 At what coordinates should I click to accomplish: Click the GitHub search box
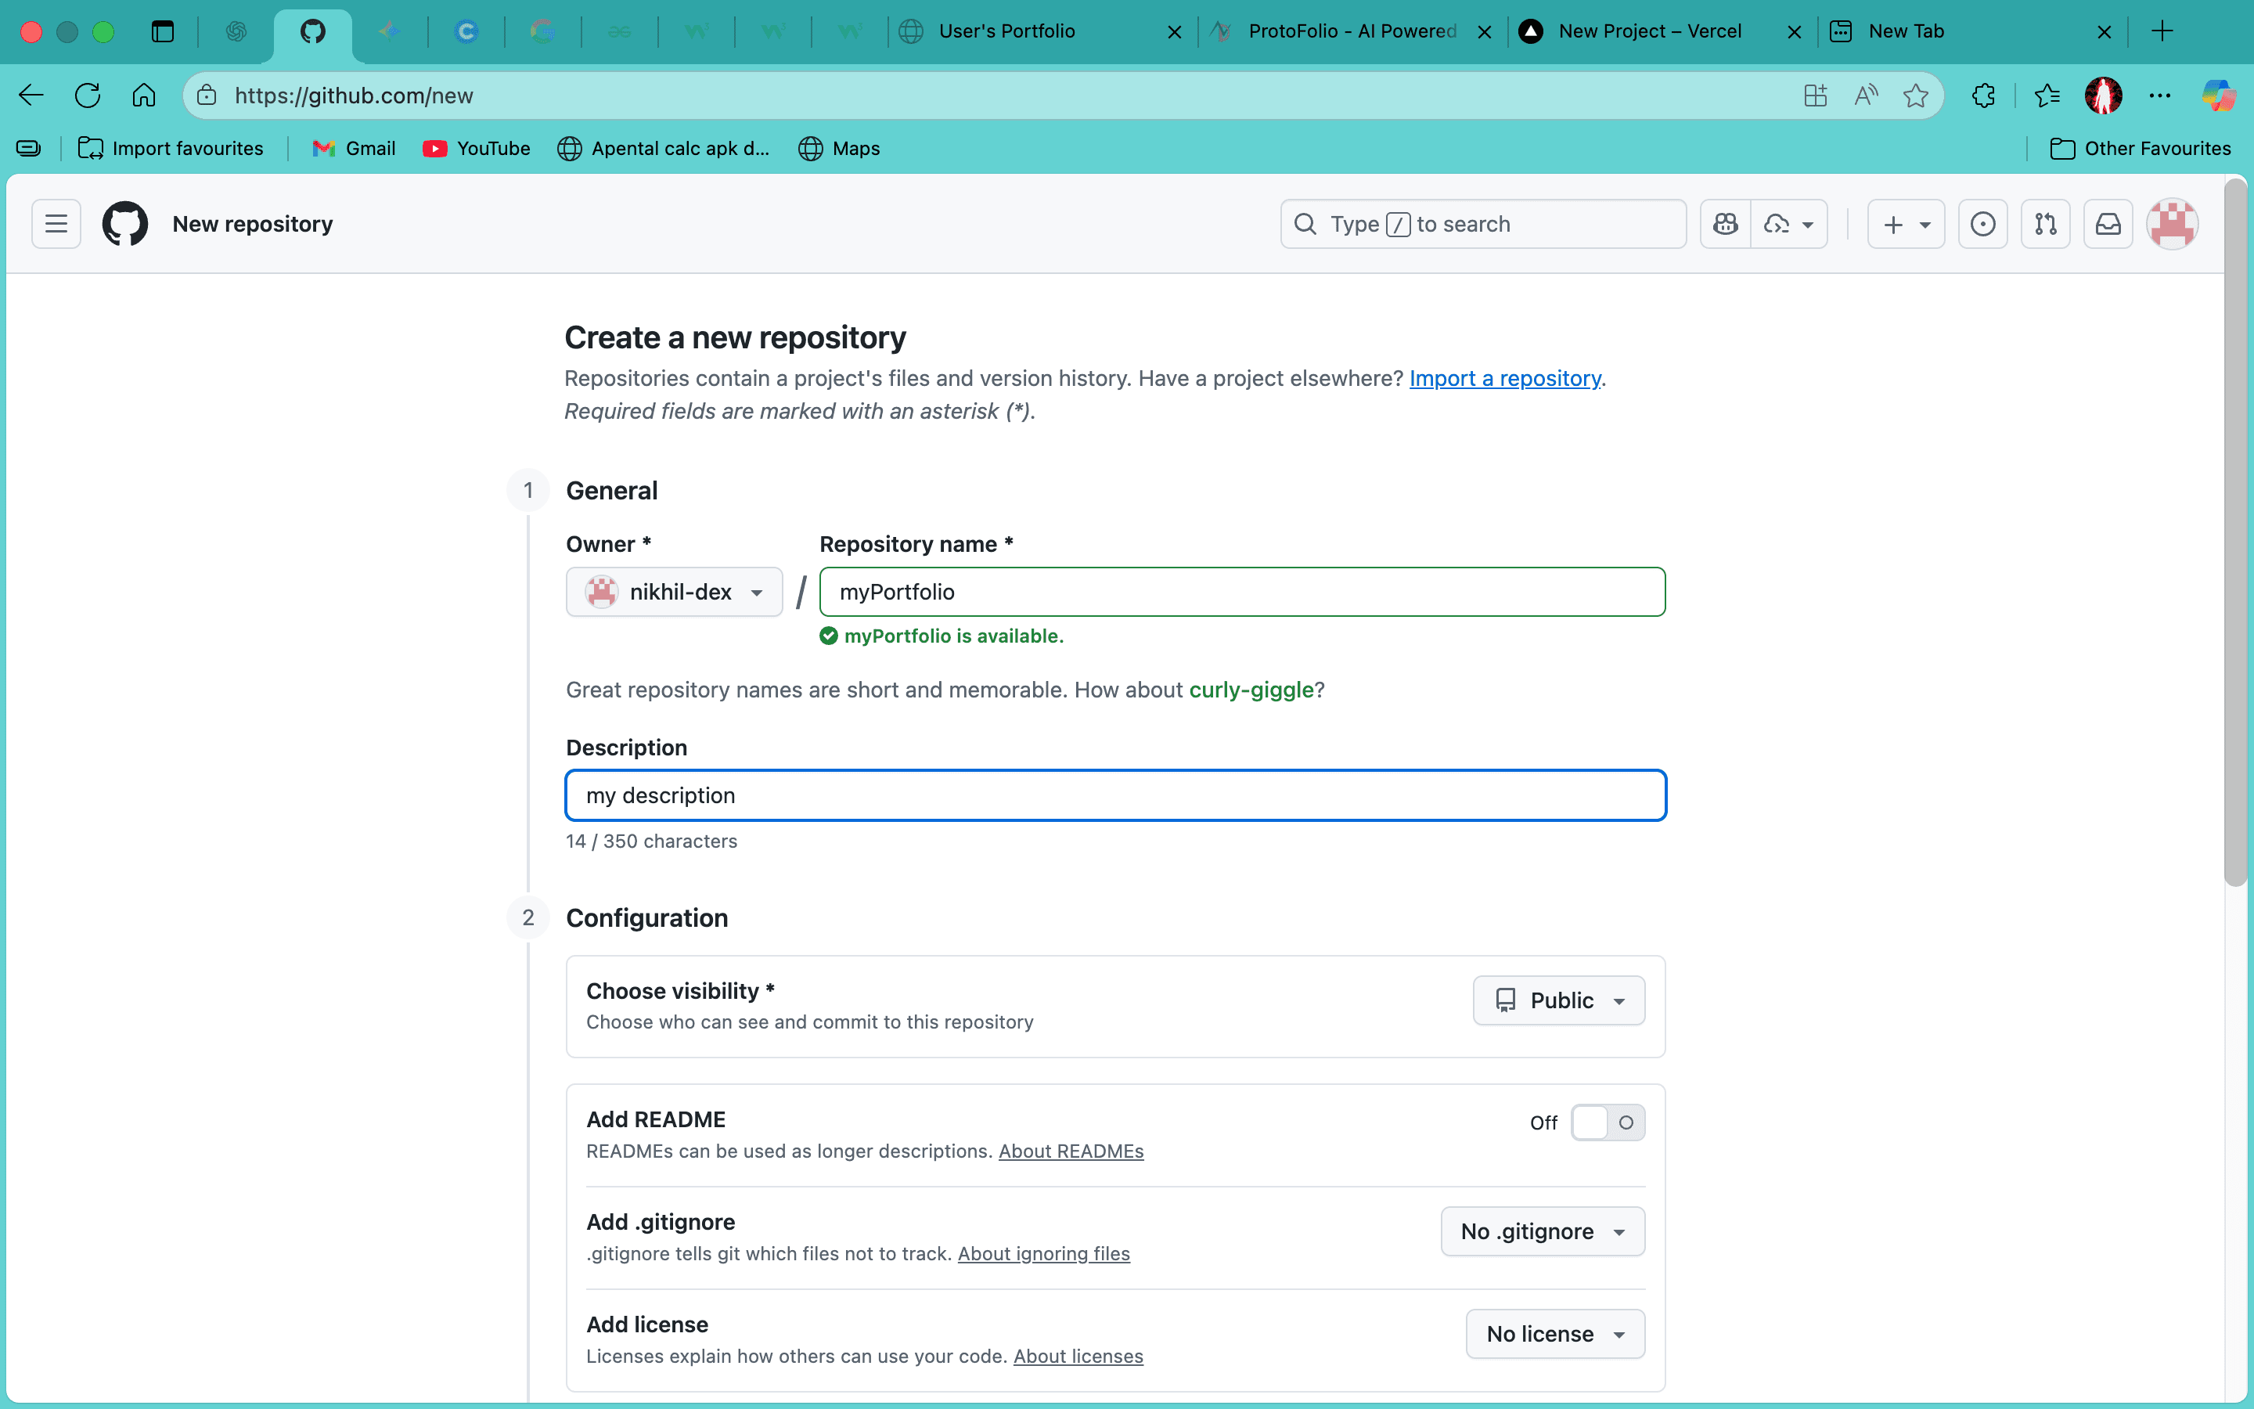pos(1483,224)
